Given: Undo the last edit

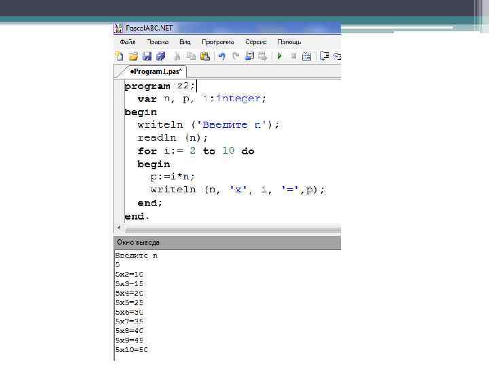Looking at the screenshot, I should pos(221,56).
